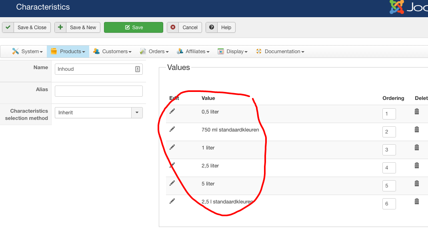Click the Joomla logo
The height and width of the screenshot is (231, 428).
408,7
